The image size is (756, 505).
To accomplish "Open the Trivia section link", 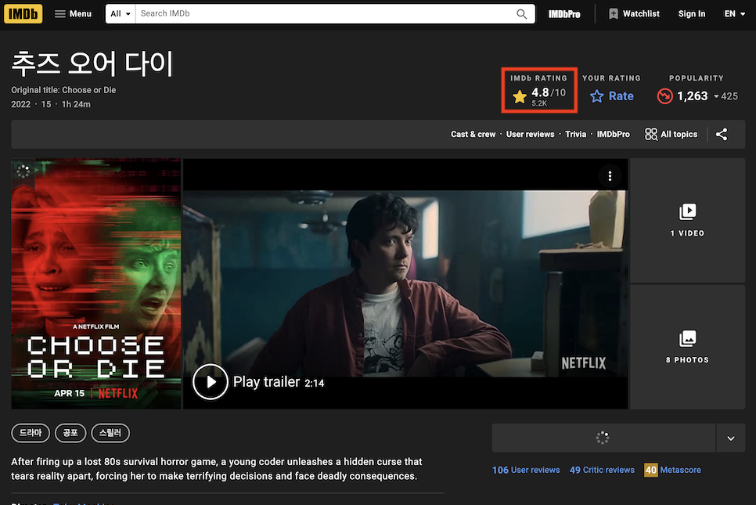I will click(576, 134).
